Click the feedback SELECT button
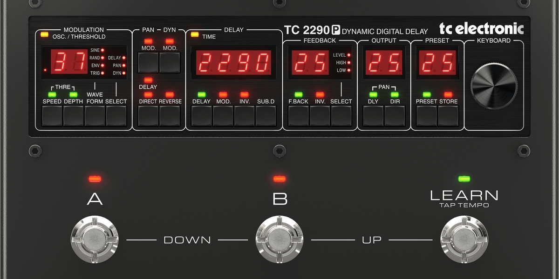Viewport: 559px width, 279px height. click(341, 116)
